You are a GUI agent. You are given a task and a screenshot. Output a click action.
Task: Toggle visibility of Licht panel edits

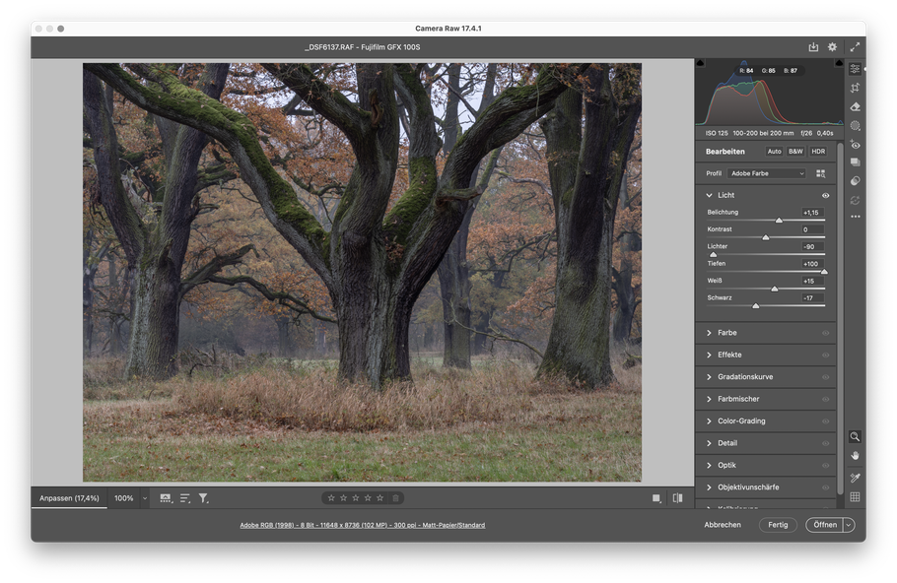[x=825, y=195]
